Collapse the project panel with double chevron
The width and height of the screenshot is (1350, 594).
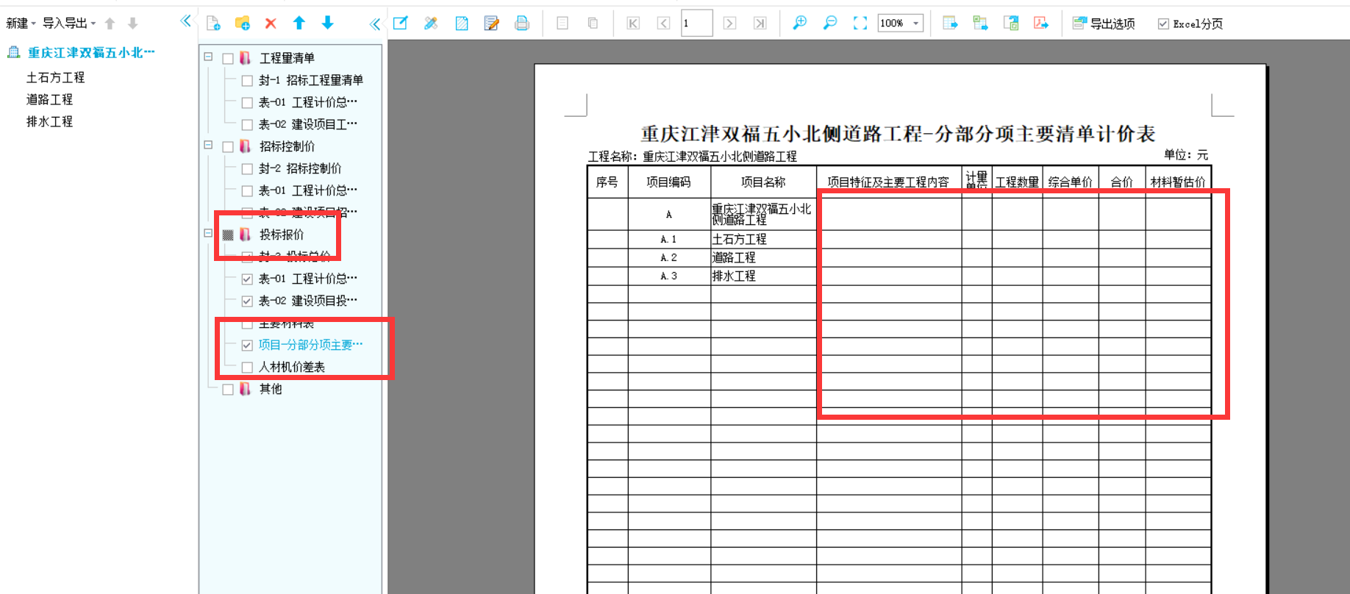185,22
